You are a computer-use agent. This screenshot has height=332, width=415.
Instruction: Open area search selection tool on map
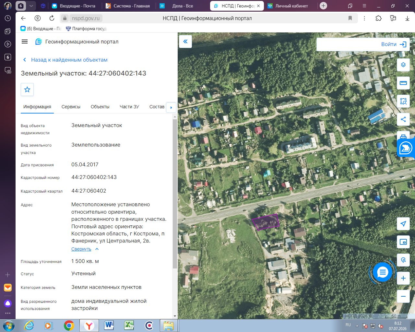point(403,101)
